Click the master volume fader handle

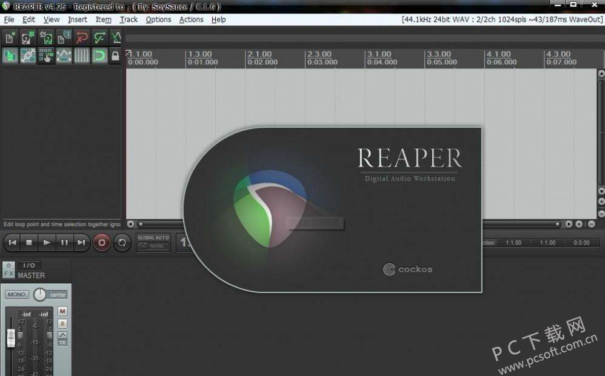[x=11, y=338]
